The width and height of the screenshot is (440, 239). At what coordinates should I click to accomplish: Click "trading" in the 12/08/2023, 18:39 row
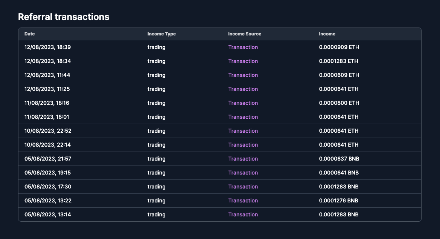[157, 47]
